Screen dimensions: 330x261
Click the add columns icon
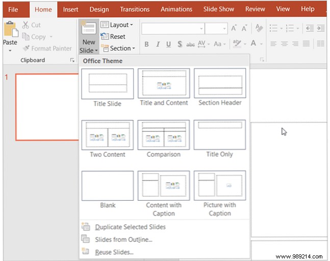pos(320,44)
